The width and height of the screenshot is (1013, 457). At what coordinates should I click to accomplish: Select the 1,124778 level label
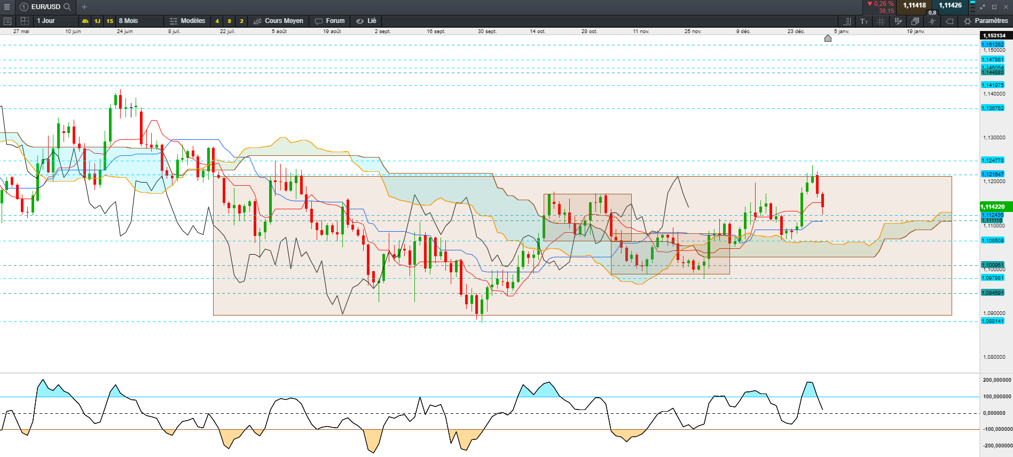(993, 161)
